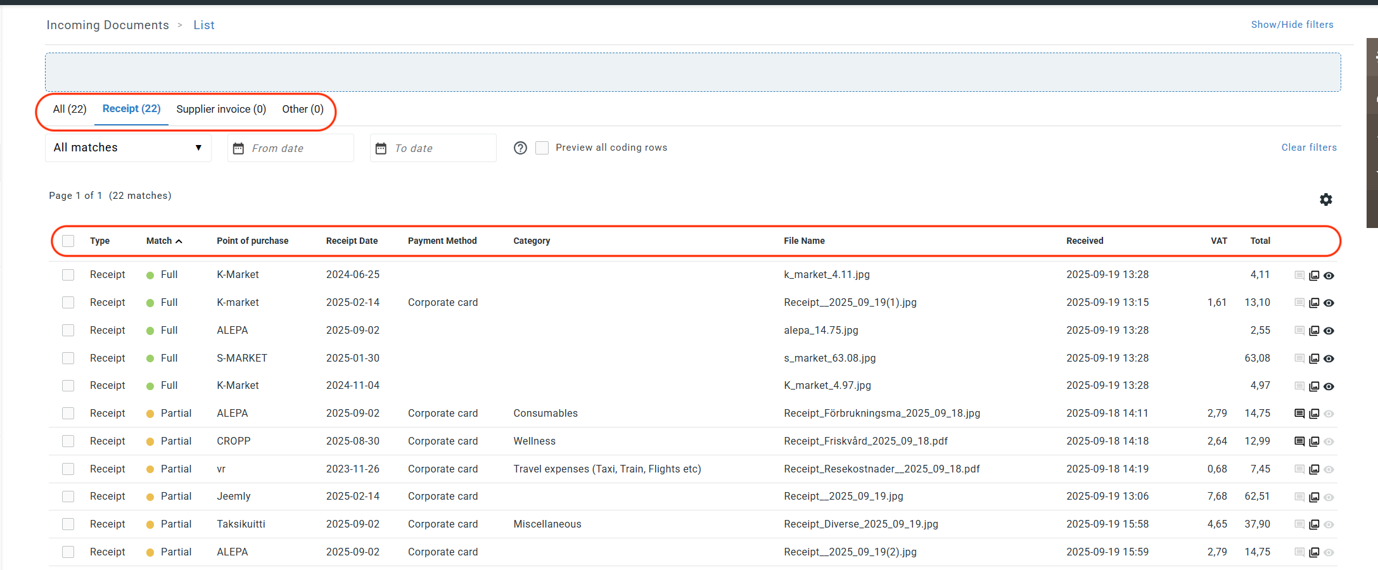Open comments on Receipt_Förbrukningsma row
This screenshot has height=570, width=1378.
point(1299,414)
